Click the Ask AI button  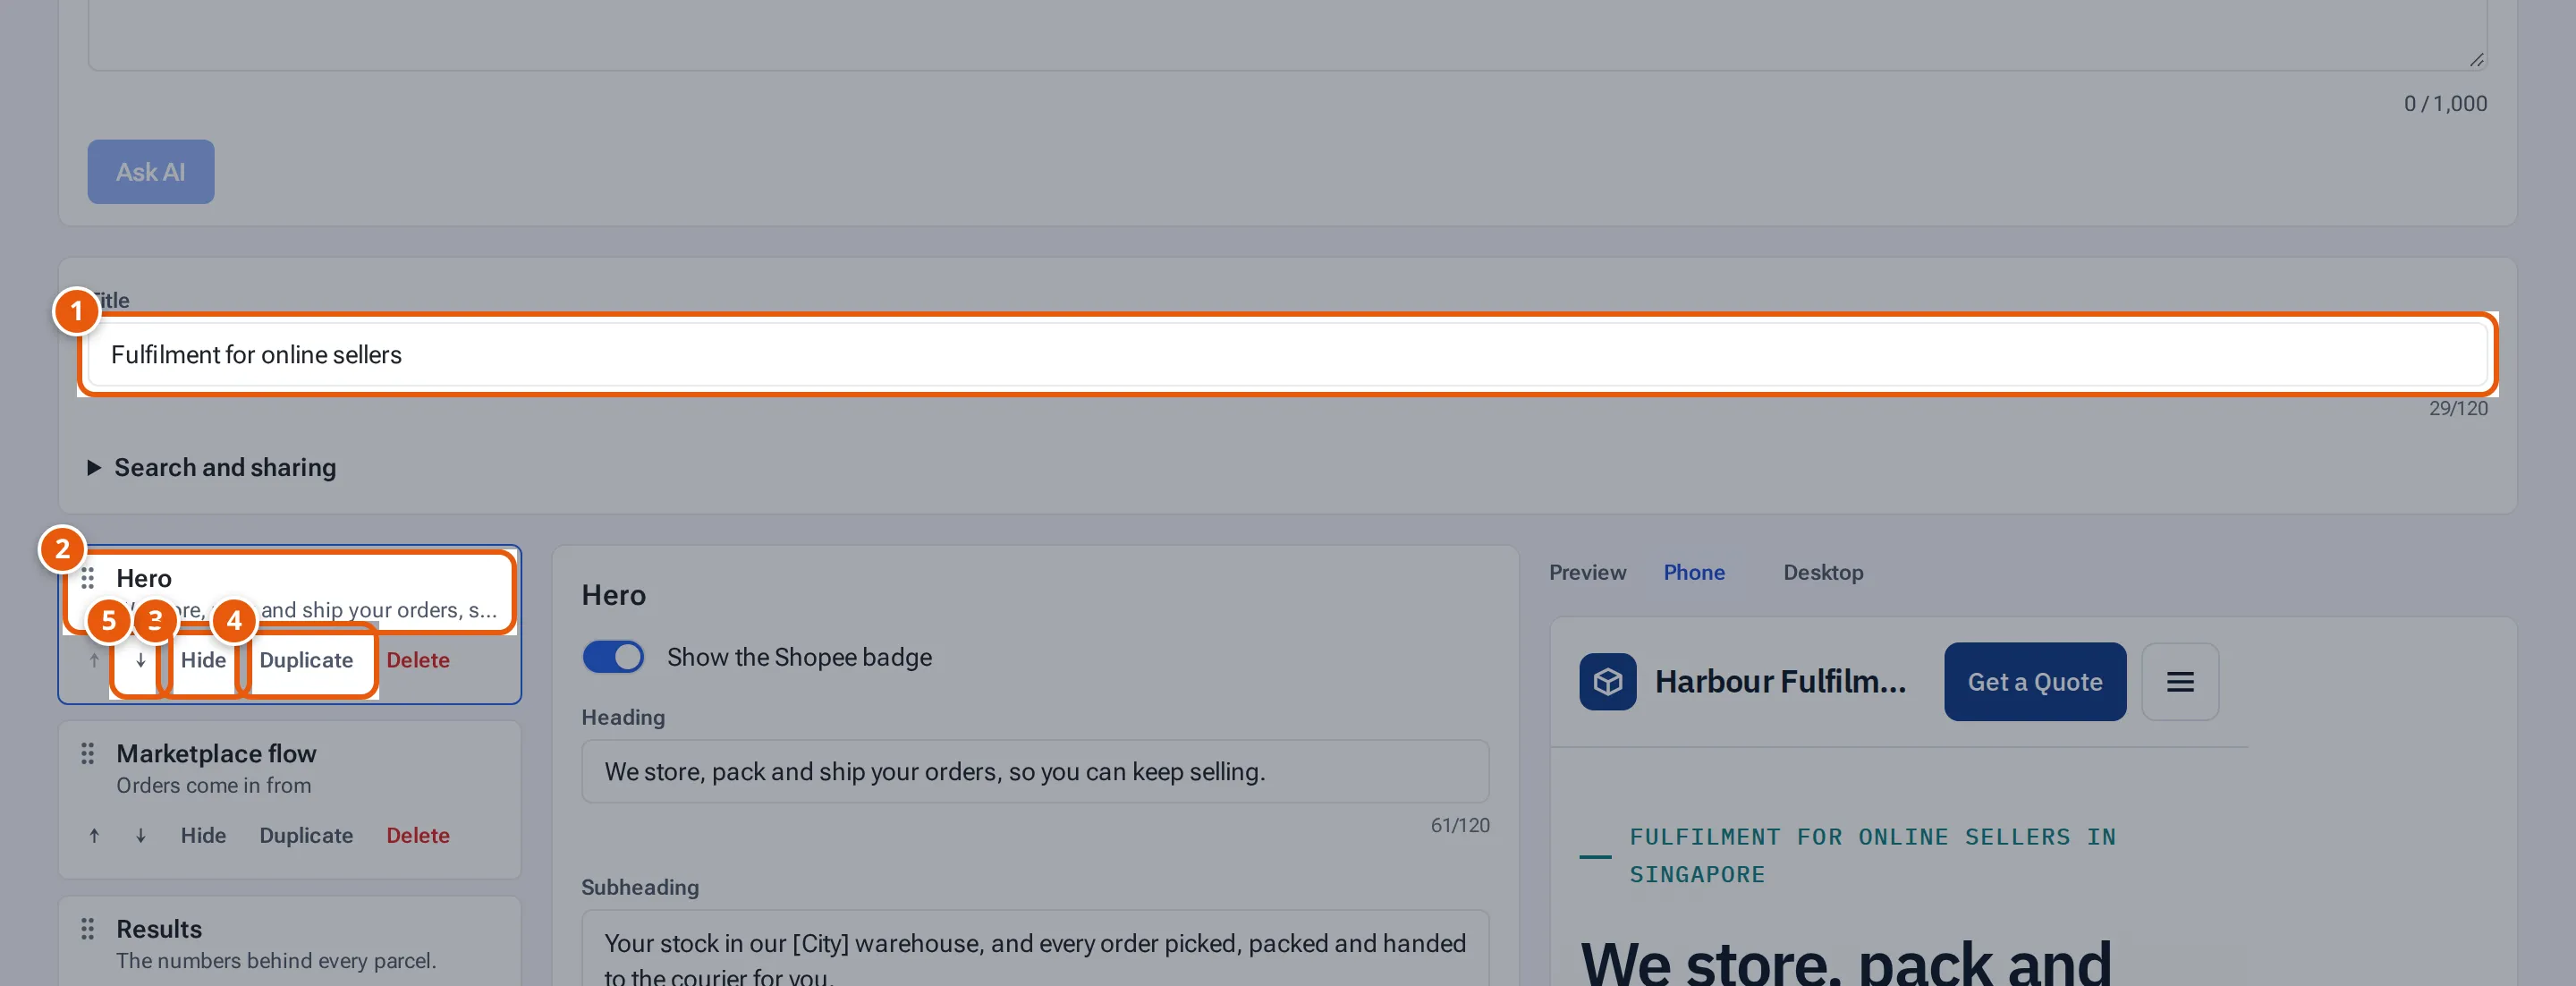pos(150,172)
